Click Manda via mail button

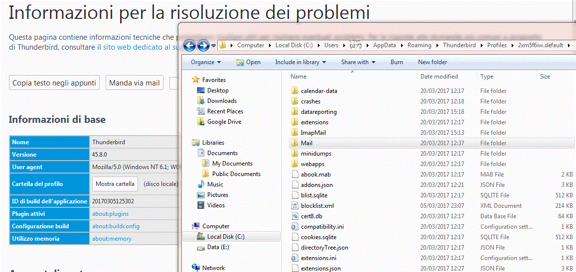click(135, 83)
